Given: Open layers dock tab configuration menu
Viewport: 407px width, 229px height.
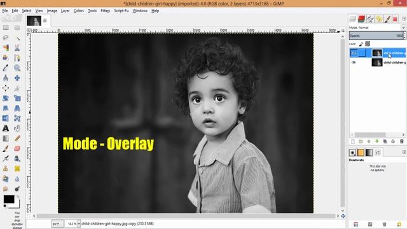Looking at the screenshot, I should pos(404,18).
